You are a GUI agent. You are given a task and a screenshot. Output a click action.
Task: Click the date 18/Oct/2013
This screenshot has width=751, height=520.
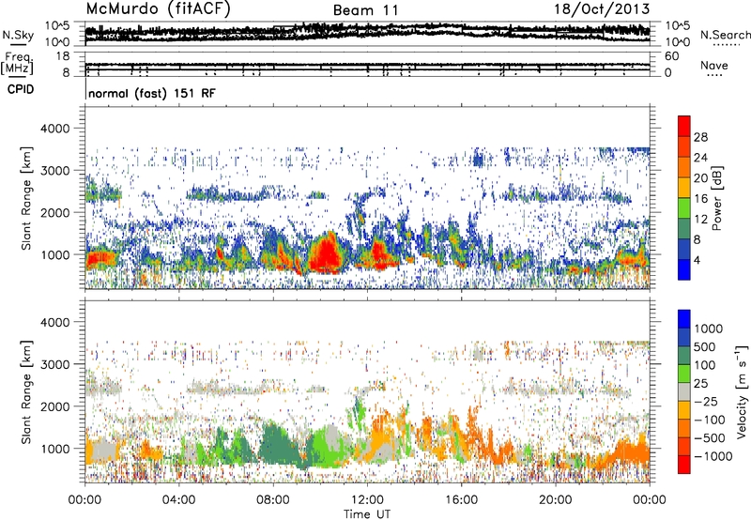[x=602, y=9]
